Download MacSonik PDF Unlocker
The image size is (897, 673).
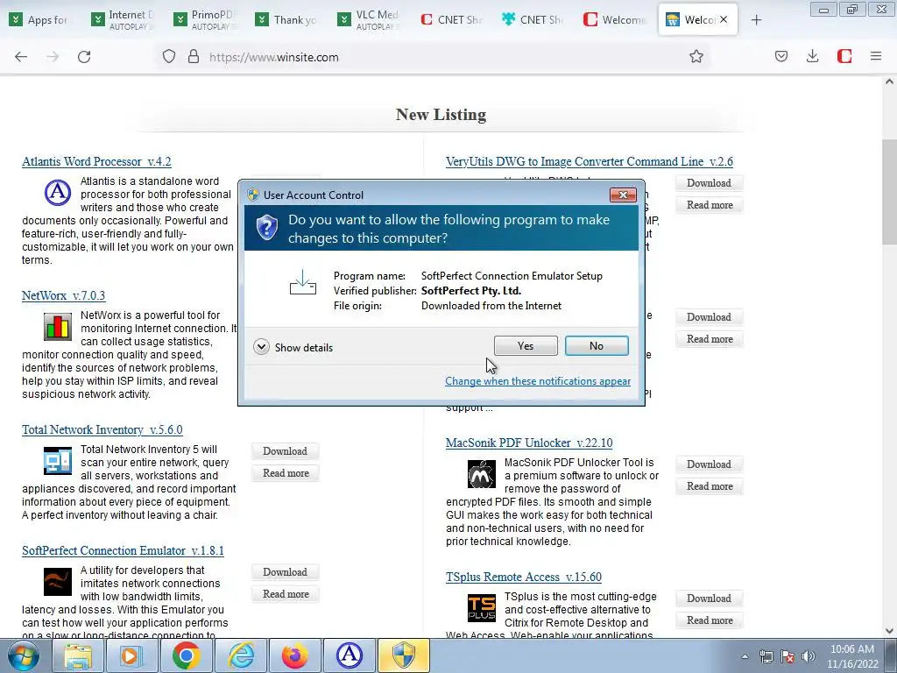709,464
